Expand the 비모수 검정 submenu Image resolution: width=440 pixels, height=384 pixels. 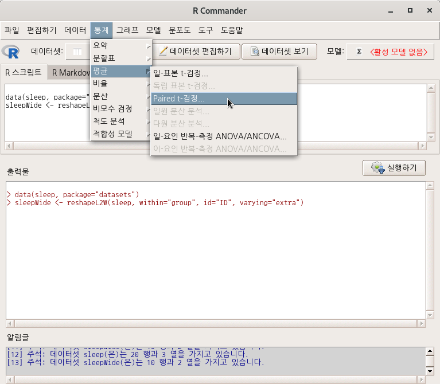click(121, 109)
